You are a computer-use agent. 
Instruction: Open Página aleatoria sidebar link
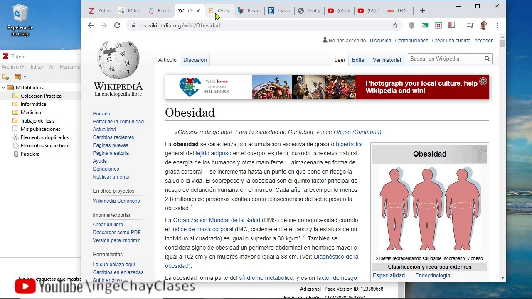tap(111, 153)
